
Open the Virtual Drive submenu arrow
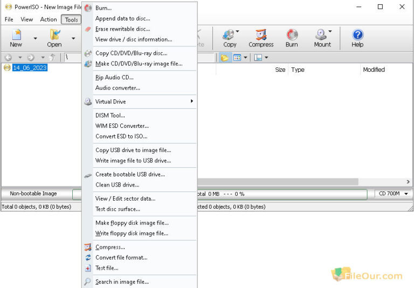point(192,101)
